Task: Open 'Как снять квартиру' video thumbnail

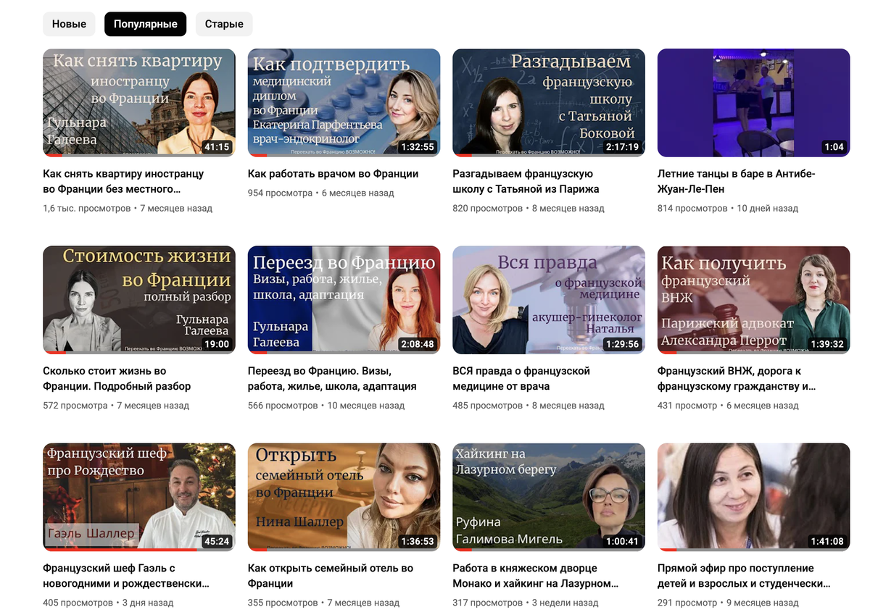Action: point(139,102)
